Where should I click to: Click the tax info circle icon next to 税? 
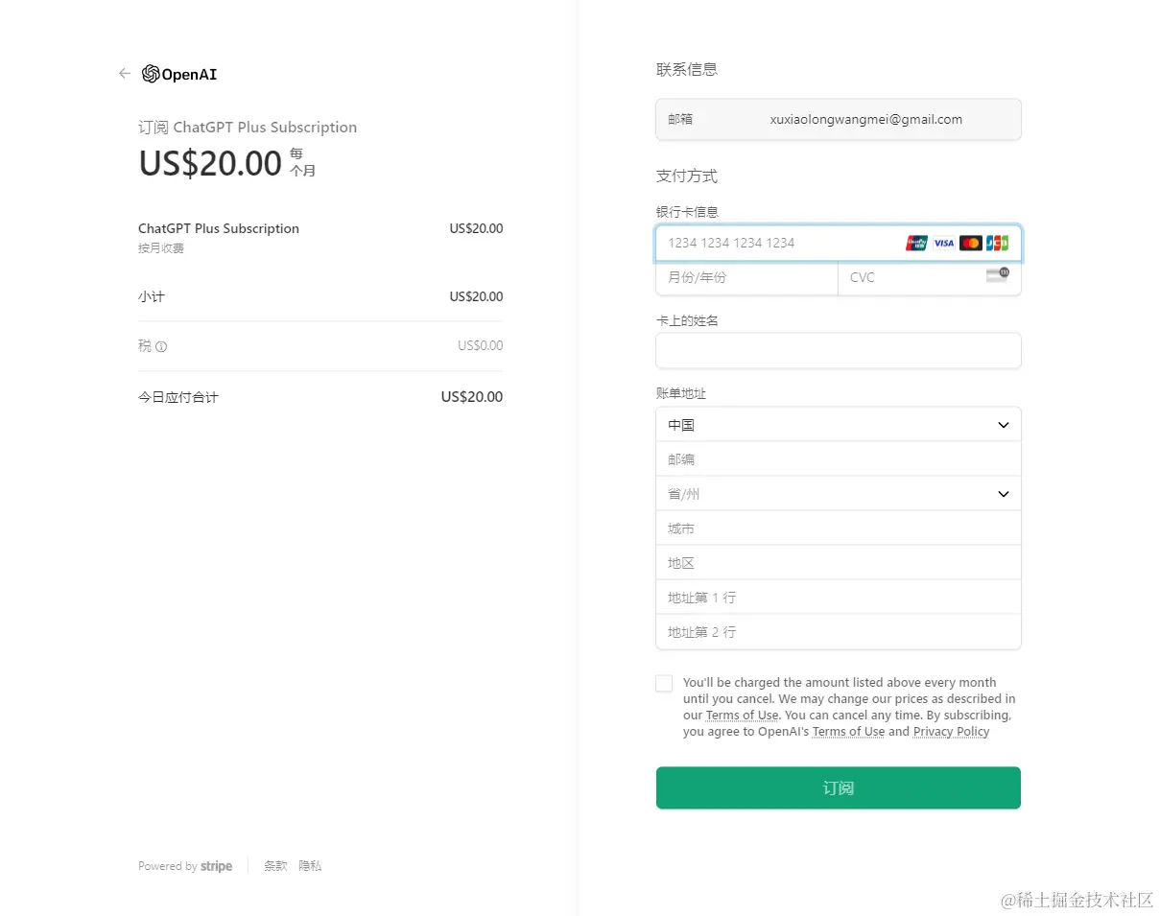pos(162,346)
